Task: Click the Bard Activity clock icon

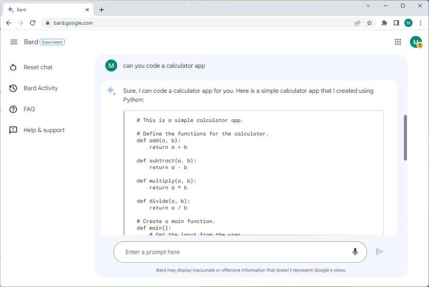Action: tap(13, 88)
